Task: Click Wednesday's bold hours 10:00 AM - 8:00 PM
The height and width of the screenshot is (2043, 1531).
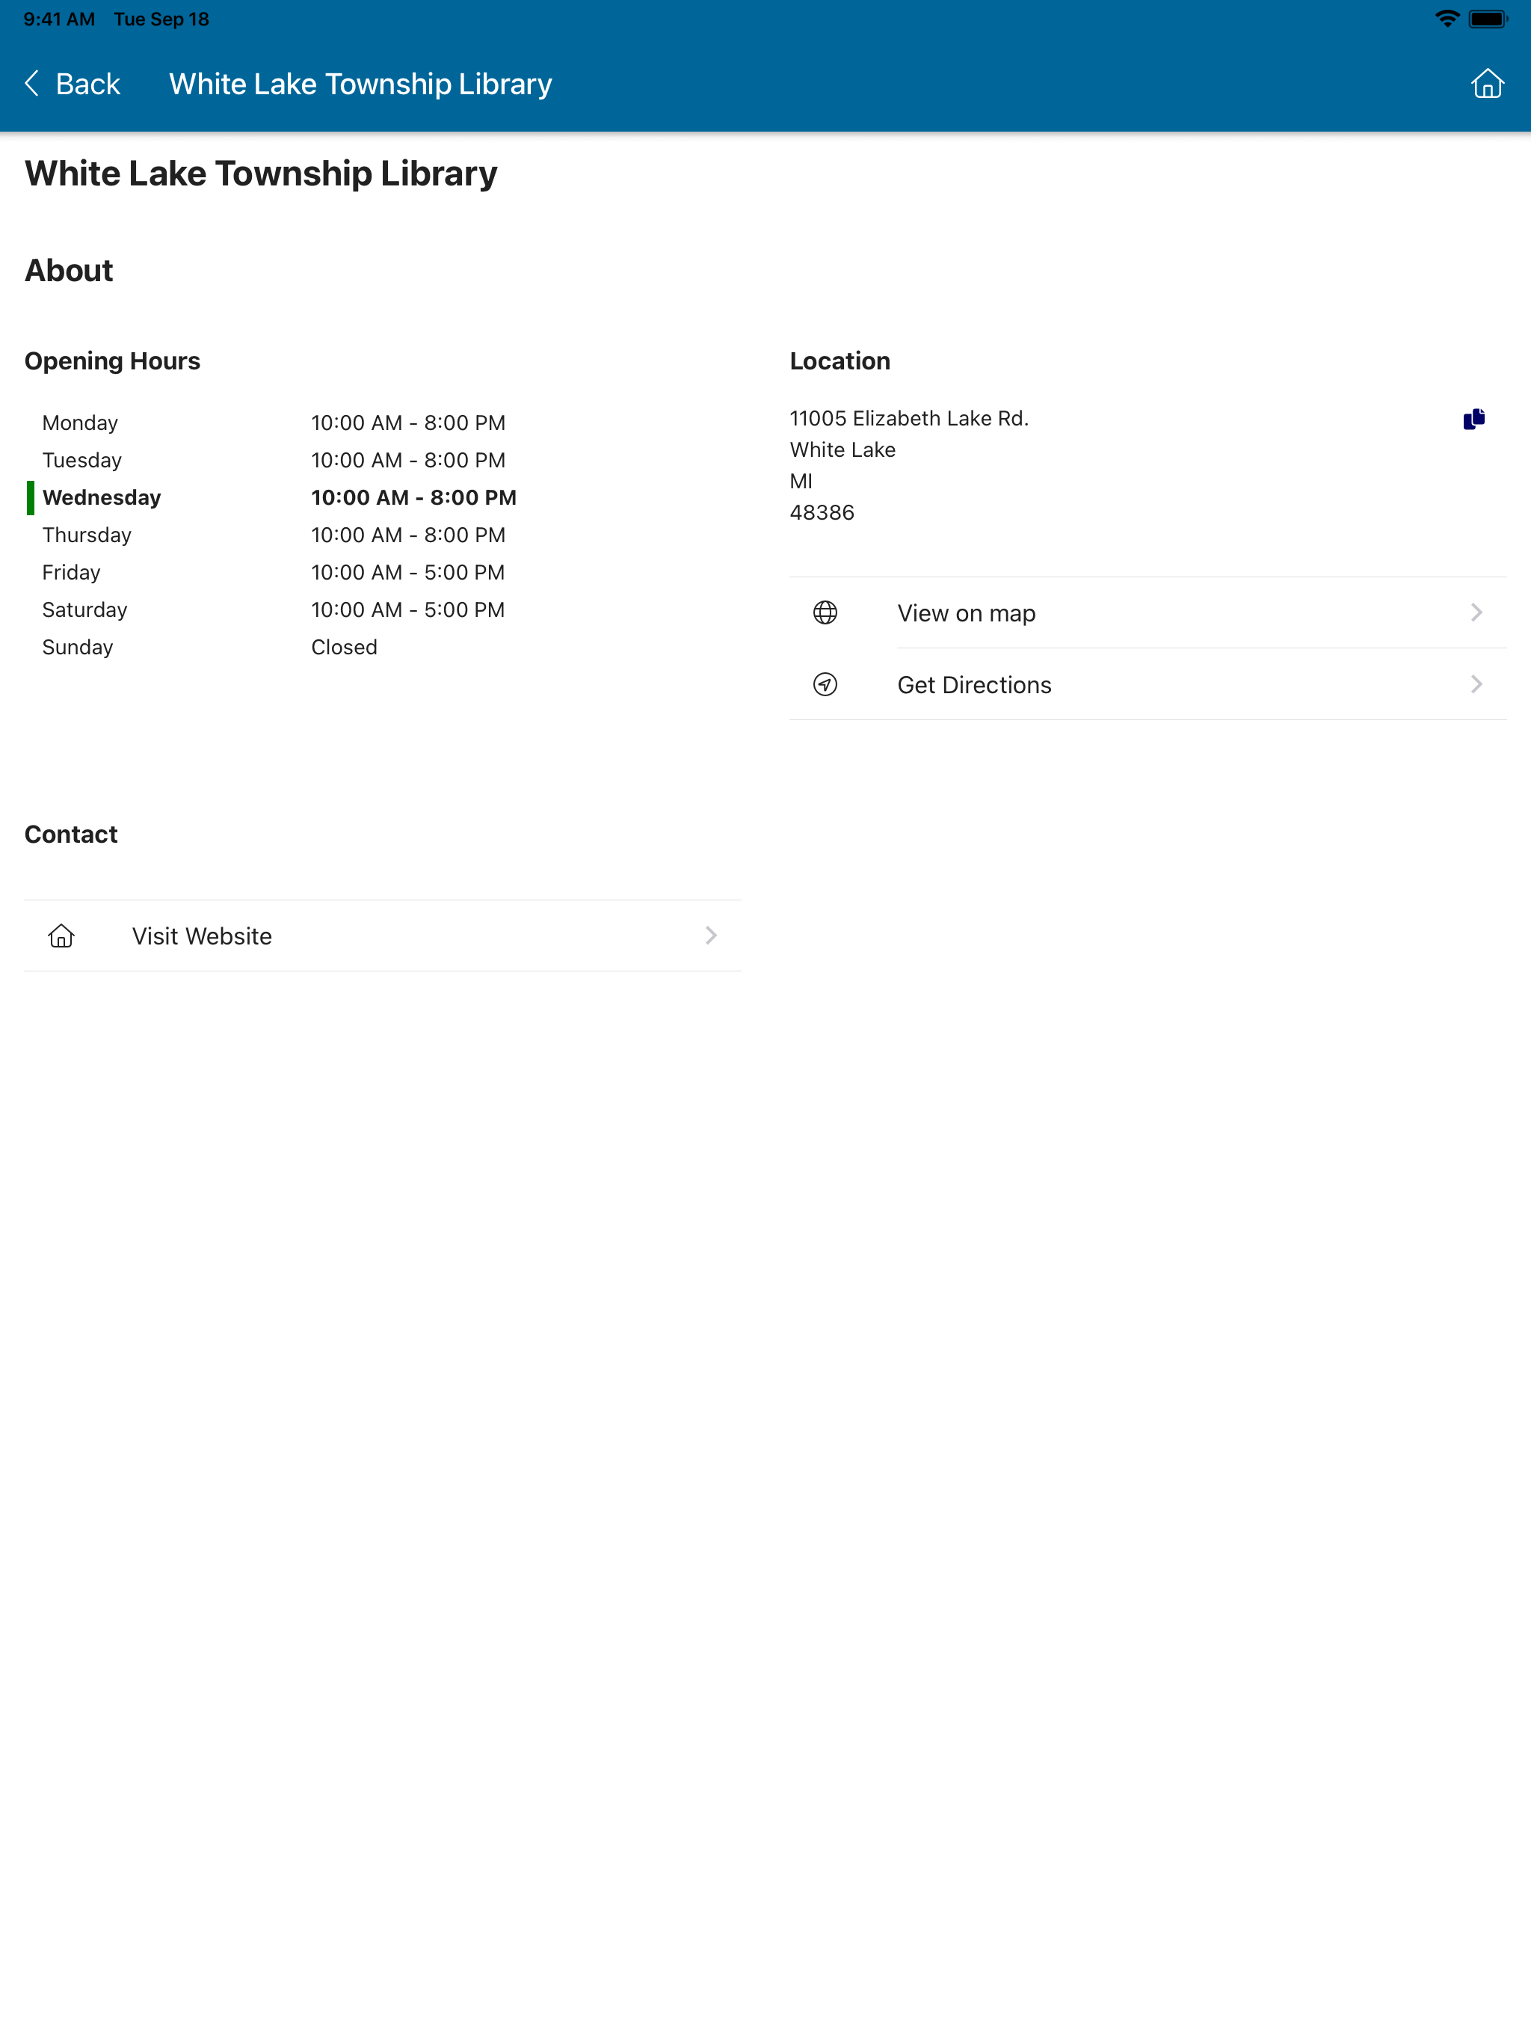Action: pyautogui.click(x=413, y=498)
